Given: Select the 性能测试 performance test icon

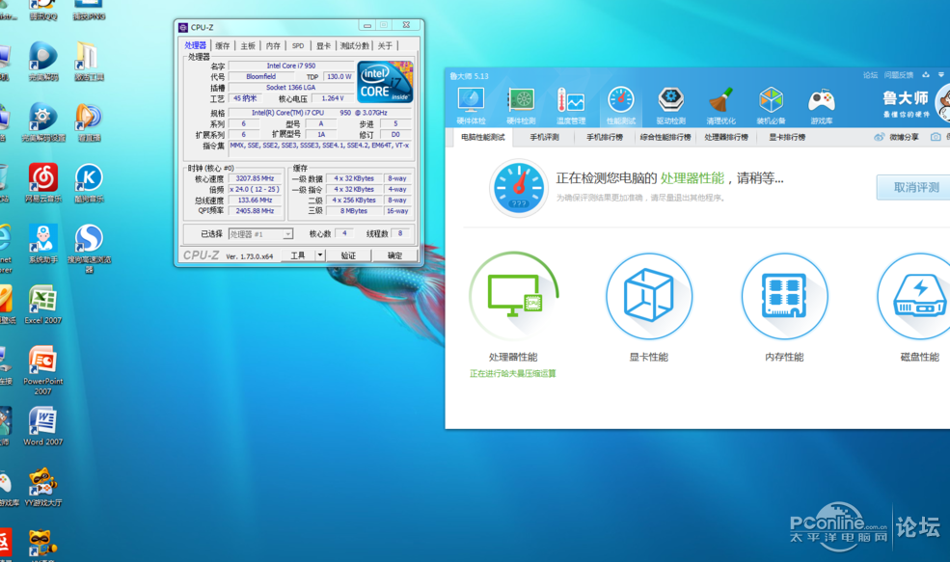Looking at the screenshot, I should point(621,105).
